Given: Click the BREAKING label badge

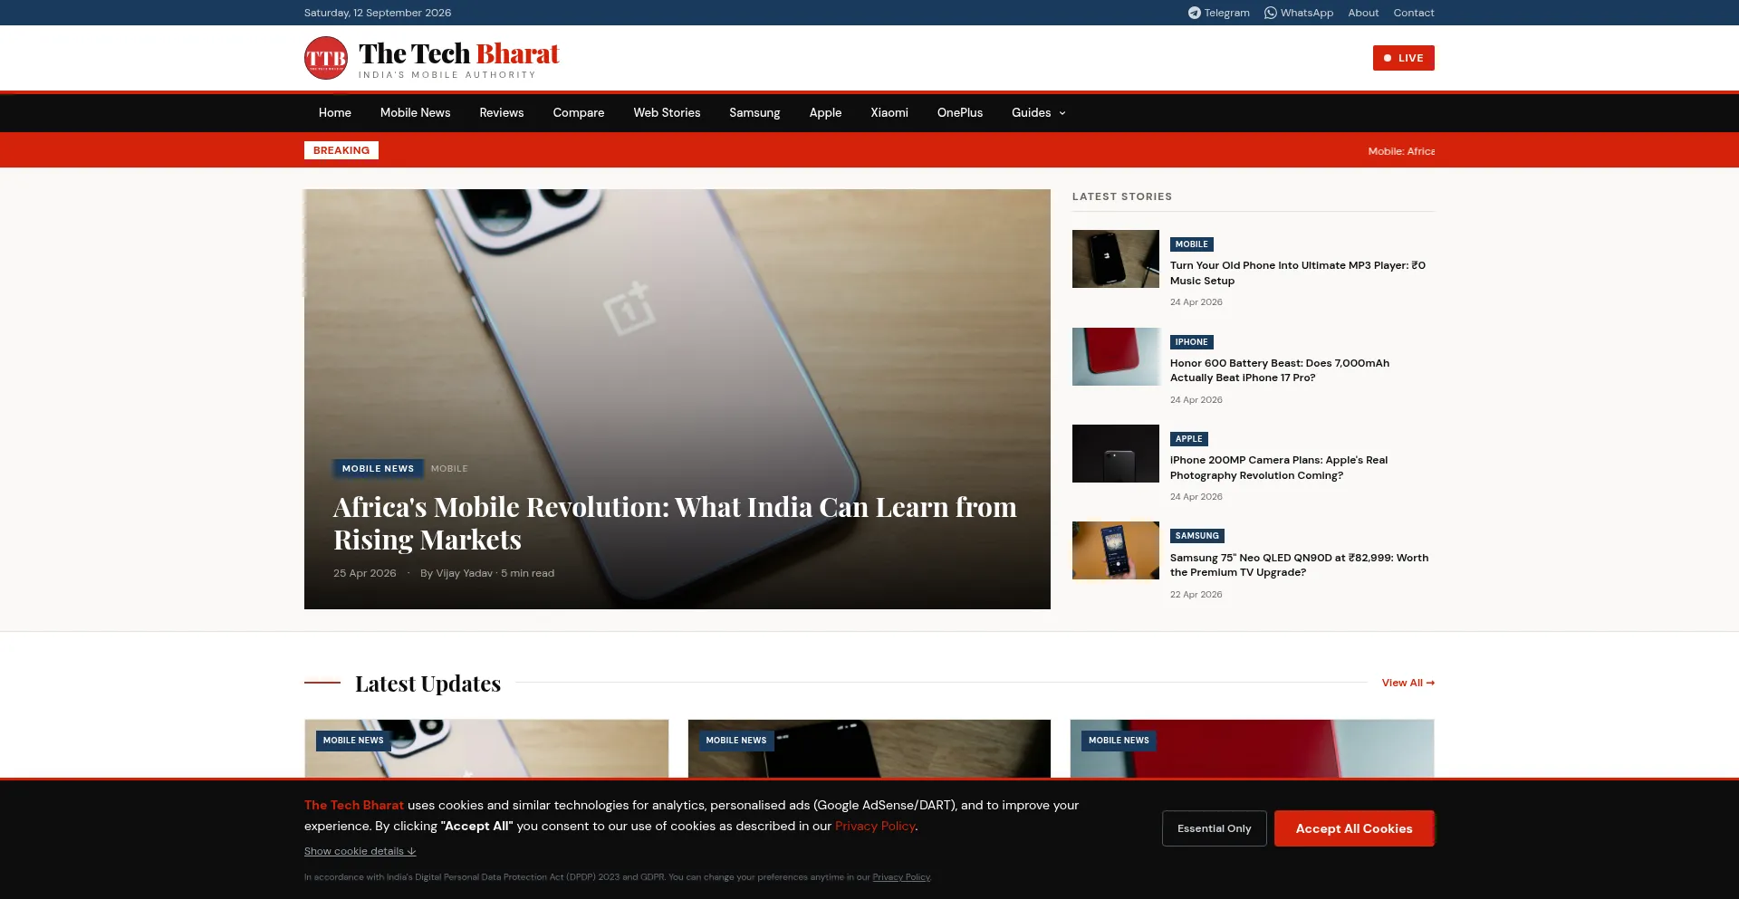Looking at the screenshot, I should point(341,150).
